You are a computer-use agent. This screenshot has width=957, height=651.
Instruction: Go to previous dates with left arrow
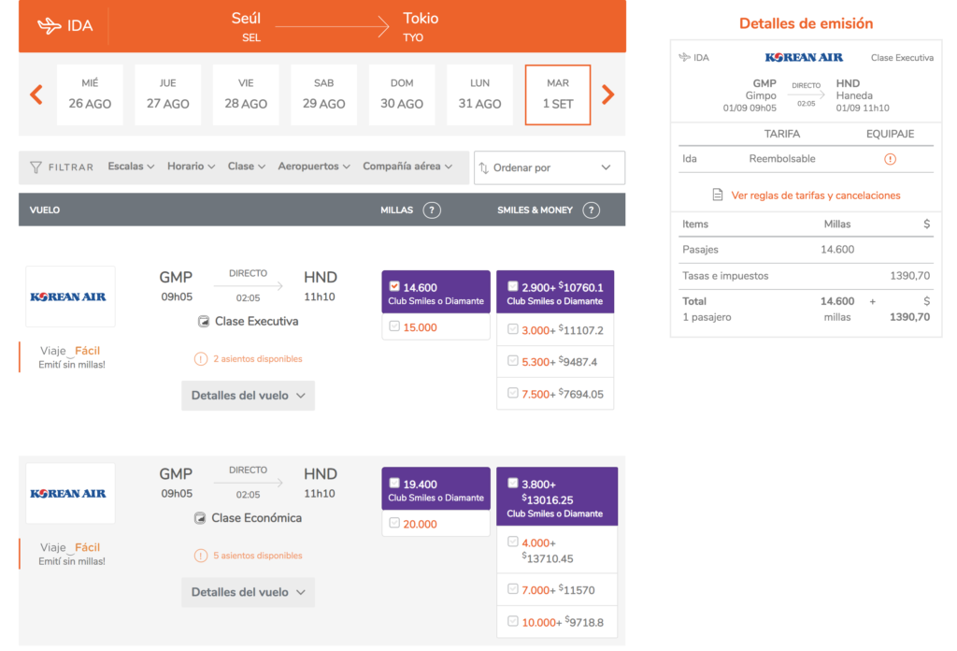click(36, 94)
